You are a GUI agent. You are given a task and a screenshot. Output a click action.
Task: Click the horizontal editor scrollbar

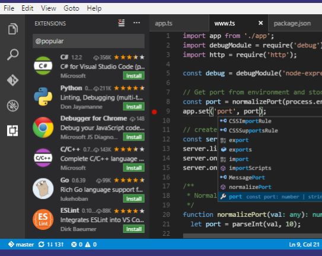(253, 236)
